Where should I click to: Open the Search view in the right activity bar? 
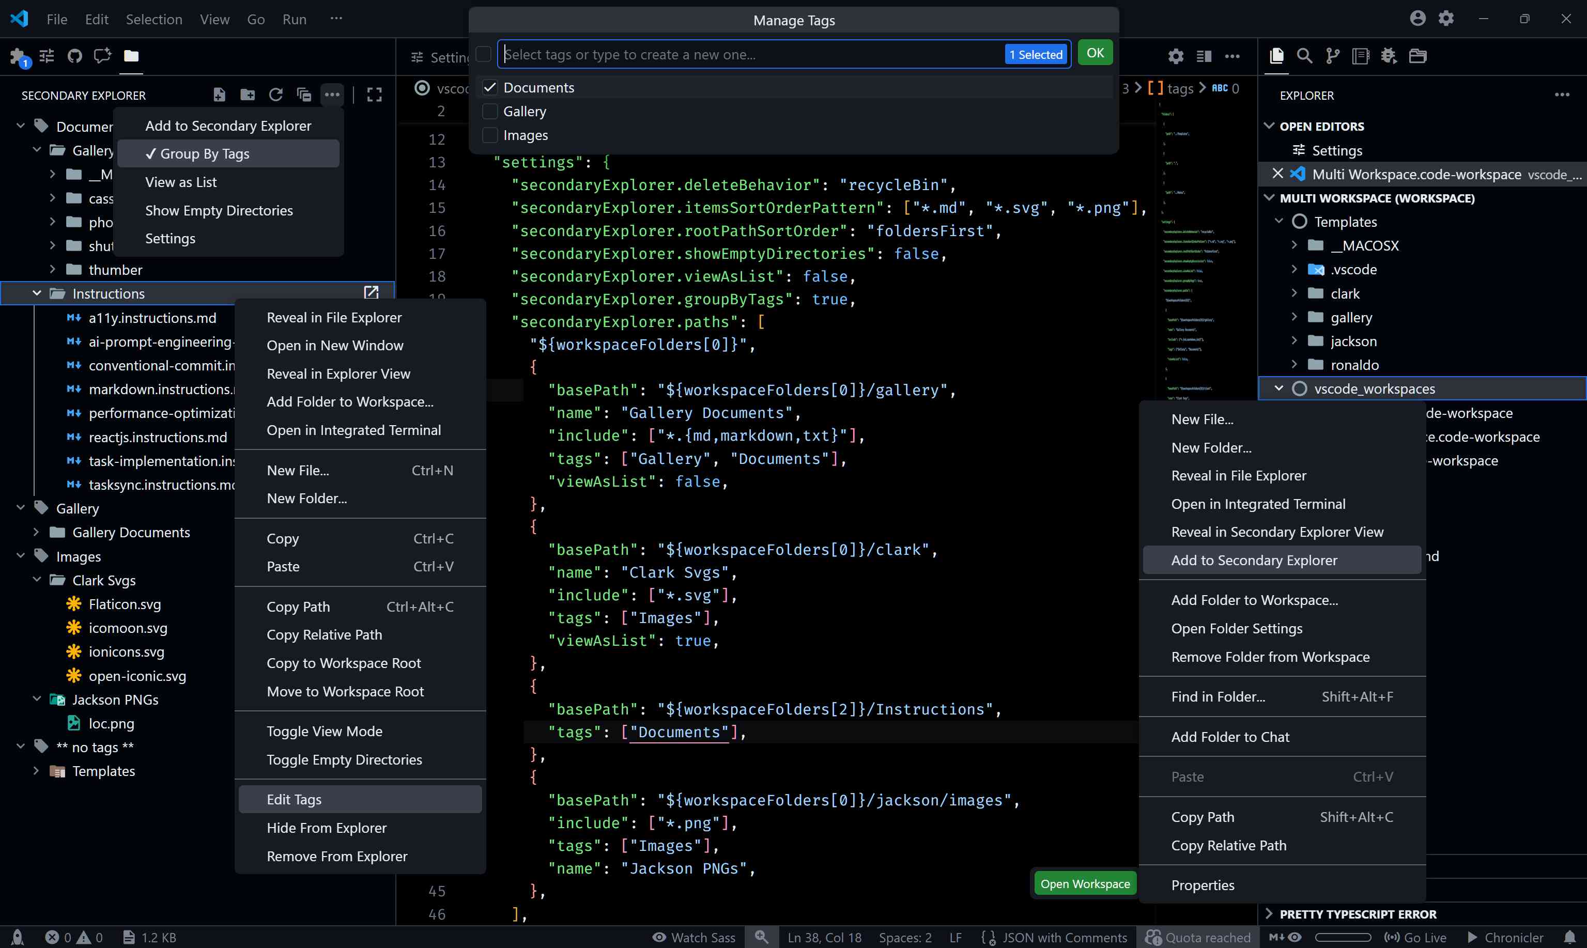[x=1305, y=56]
